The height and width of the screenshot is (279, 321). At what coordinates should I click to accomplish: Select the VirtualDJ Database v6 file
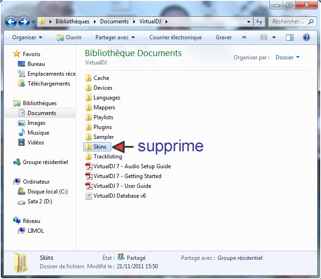click(119, 196)
